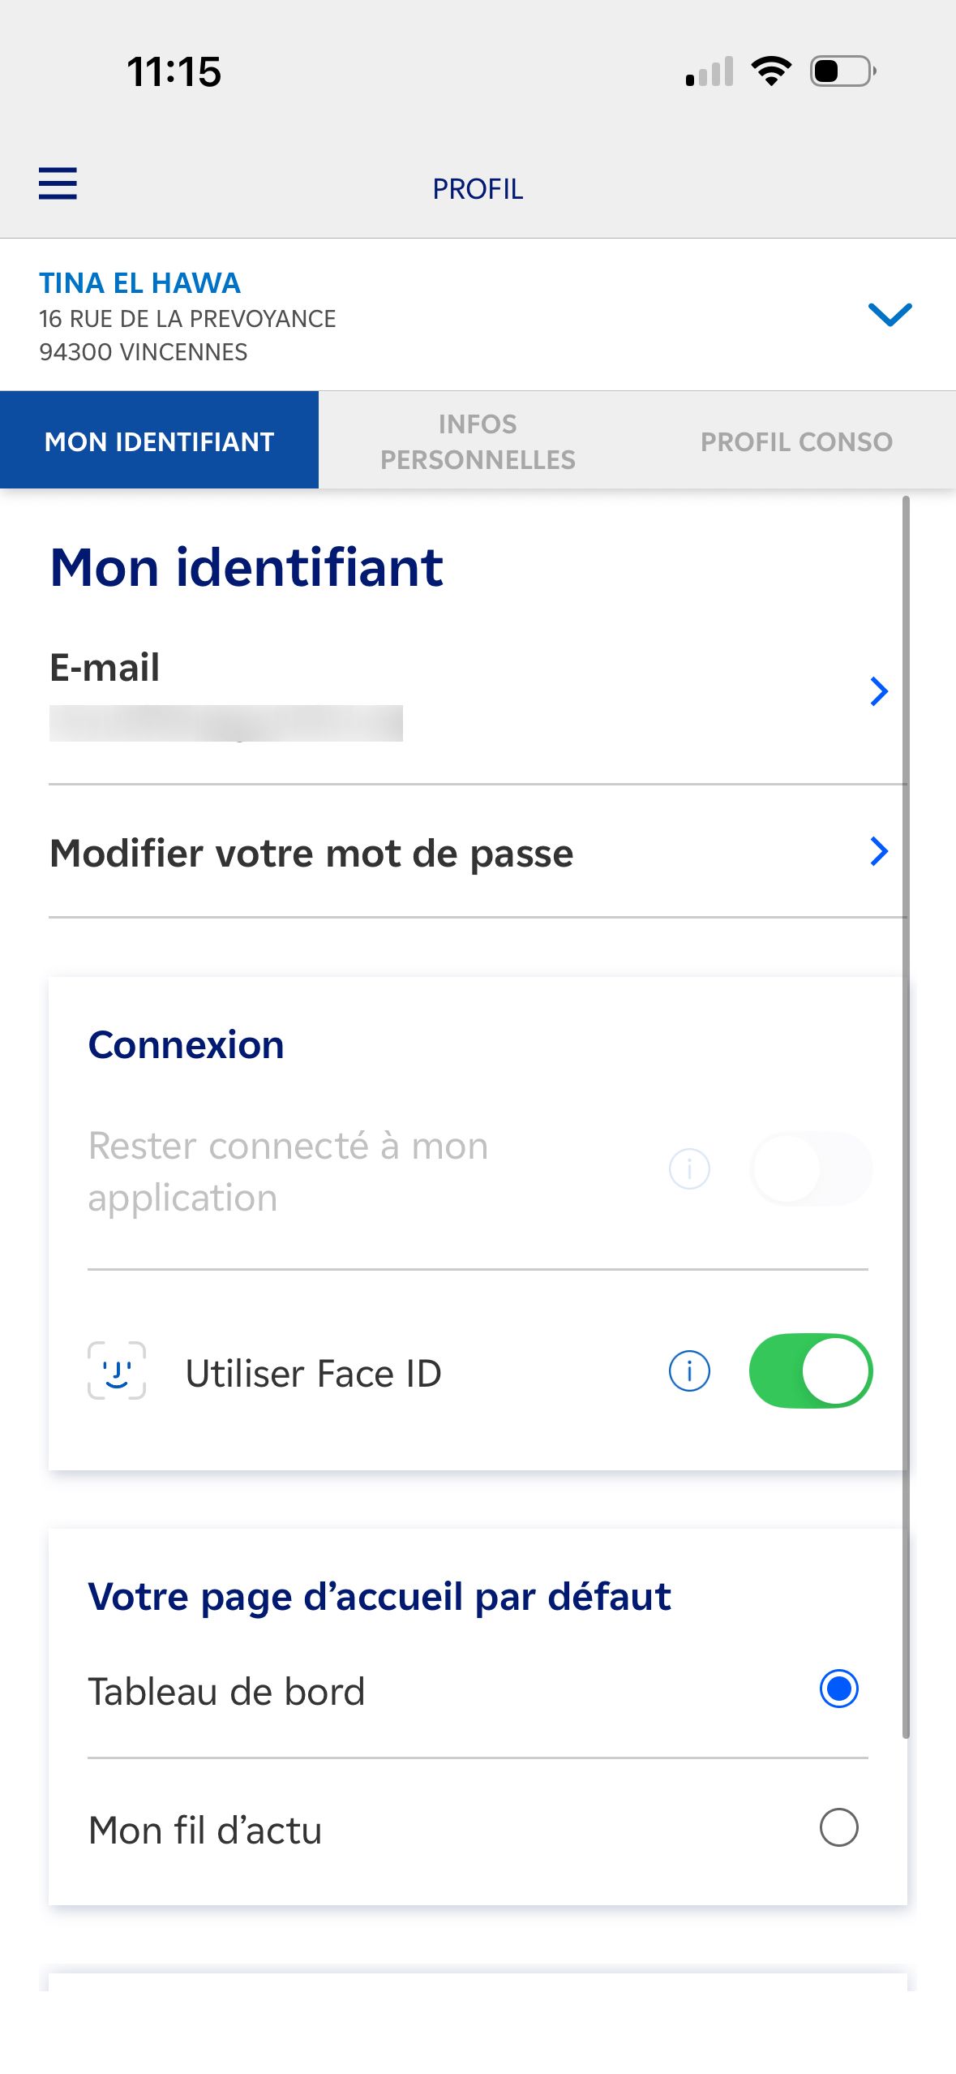Expand the Tina El Hawa address dropdown
The image size is (956, 2074).
[890, 315]
